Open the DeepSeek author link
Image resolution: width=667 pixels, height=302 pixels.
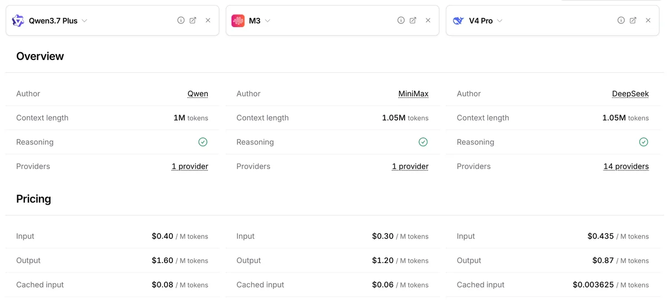pos(630,93)
